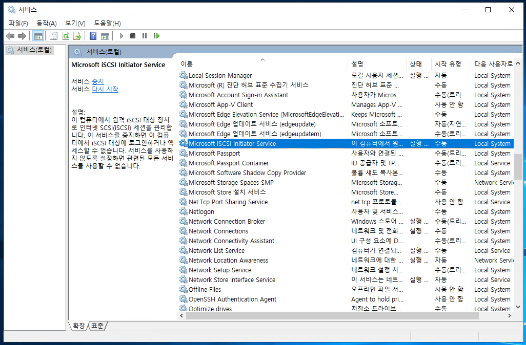Click gear icon of Microsoft Passport row

coord(183,153)
